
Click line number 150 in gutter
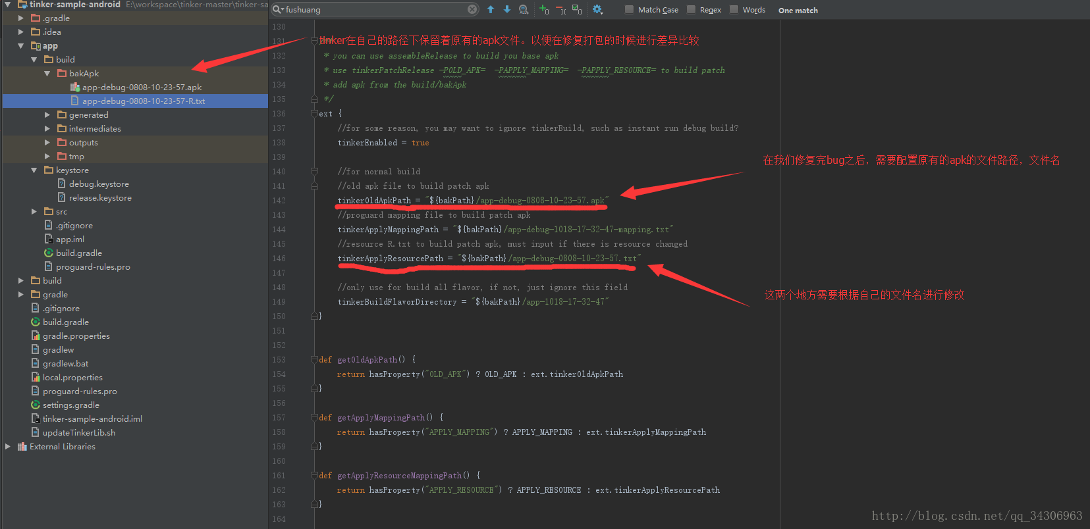279,316
